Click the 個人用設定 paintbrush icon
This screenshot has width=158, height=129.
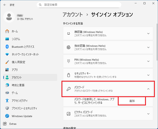7,62
